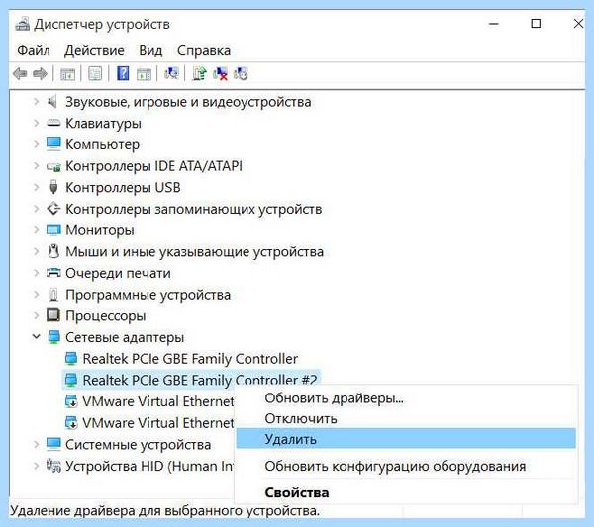594x527 pixels.
Task: Expand the Очереди печати node
Action: (36, 273)
